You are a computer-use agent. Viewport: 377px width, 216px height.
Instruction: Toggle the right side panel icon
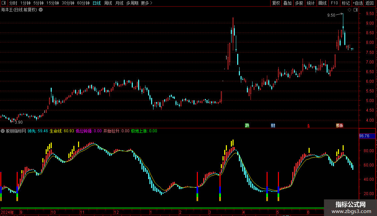[356, 10]
